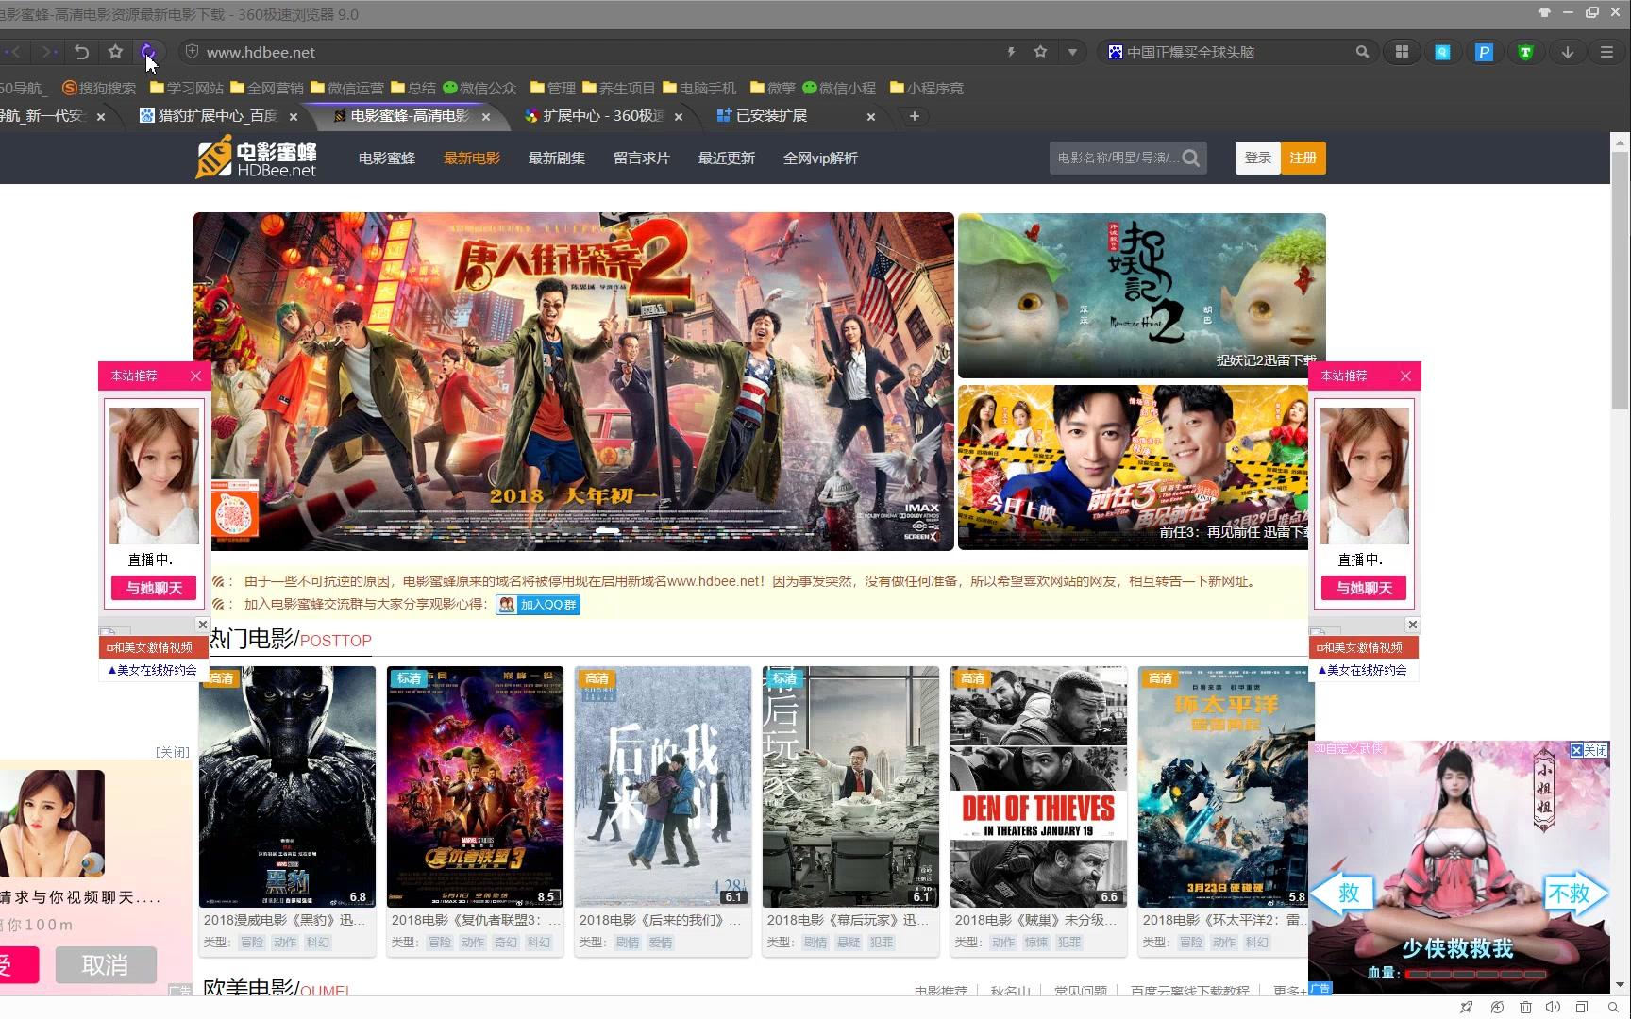Click the [关闭] link on left chat ad
The width and height of the screenshot is (1631, 1019).
click(x=173, y=752)
